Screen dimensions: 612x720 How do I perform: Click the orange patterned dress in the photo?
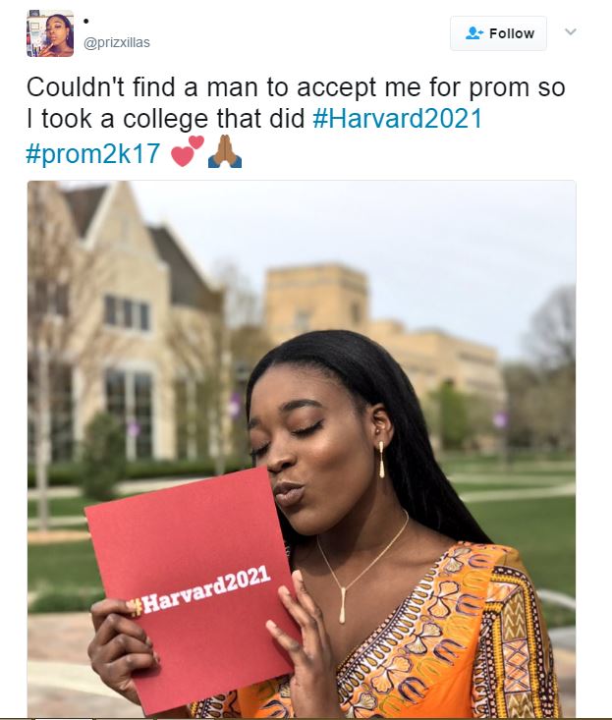pyautogui.click(x=441, y=638)
